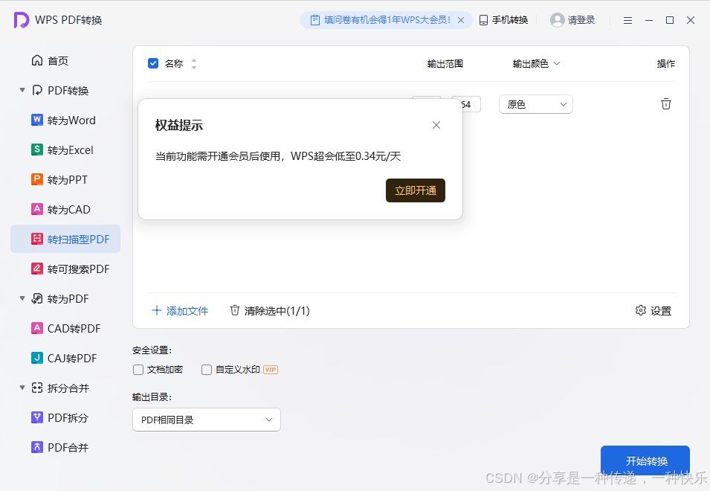Click the CAD转PDF pink icon
Screen dimensions: 710x491
pos(37,328)
